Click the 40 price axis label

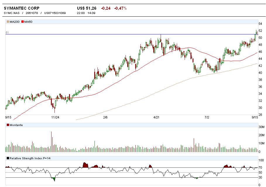(x=260, y=73)
